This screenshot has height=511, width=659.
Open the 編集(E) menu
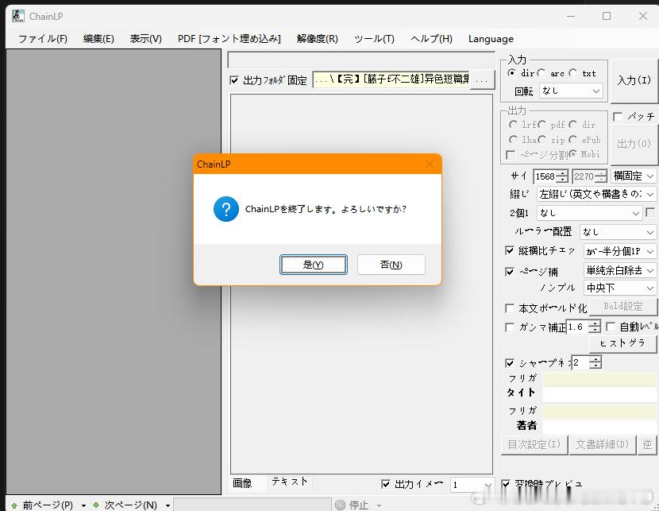[98, 39]
